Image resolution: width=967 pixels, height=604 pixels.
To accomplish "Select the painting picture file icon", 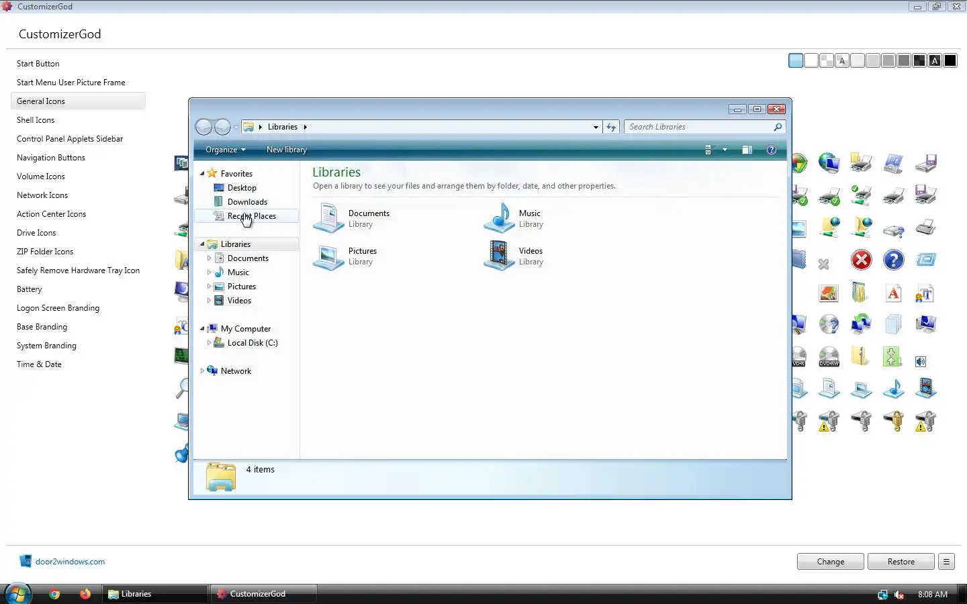I will point(829,293).
